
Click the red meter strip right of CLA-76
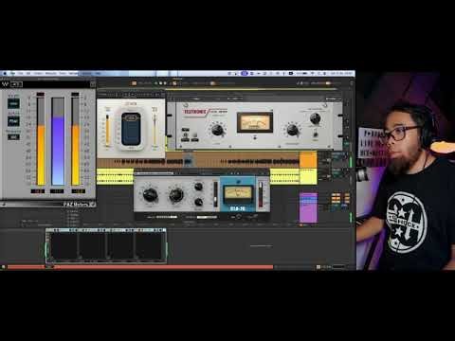pos(261,194)
